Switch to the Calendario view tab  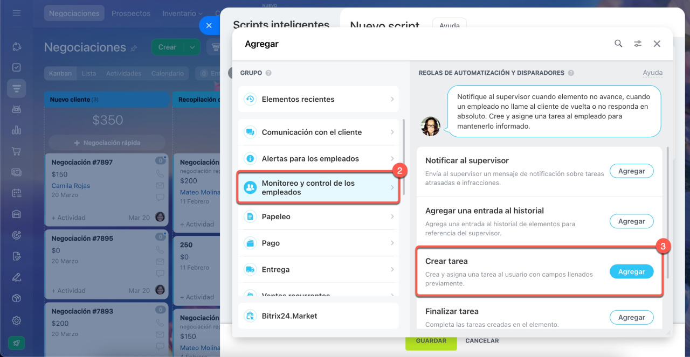pos(168,73)
